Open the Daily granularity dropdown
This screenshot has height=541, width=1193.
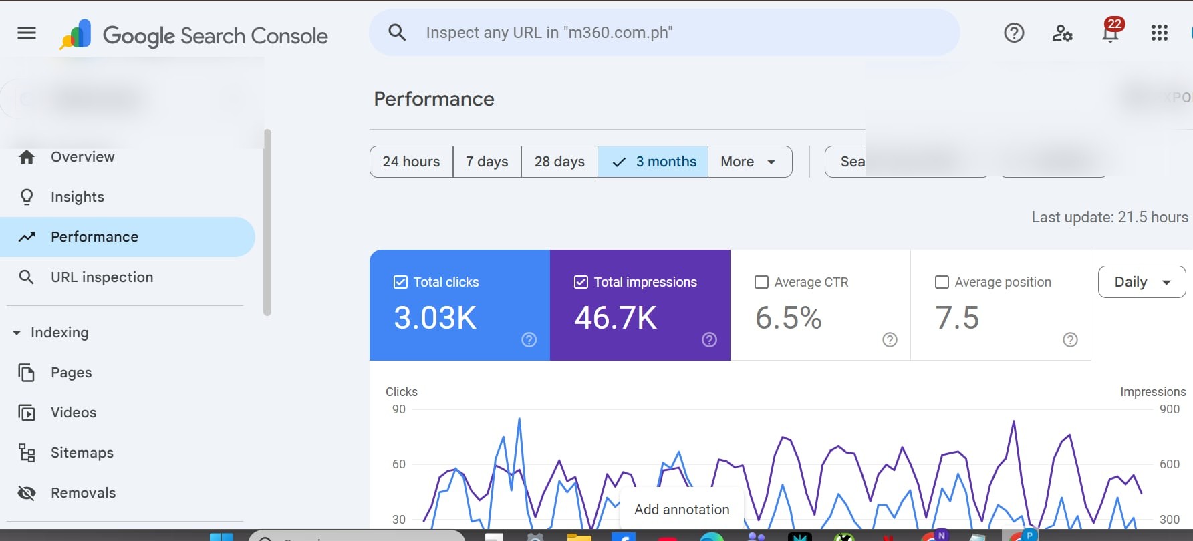[1142, 282]
